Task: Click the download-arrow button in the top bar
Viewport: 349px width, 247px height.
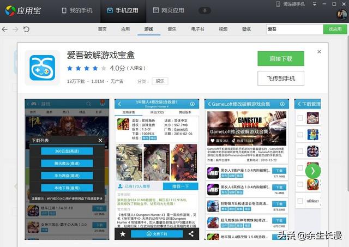Action: click(205, 10)
